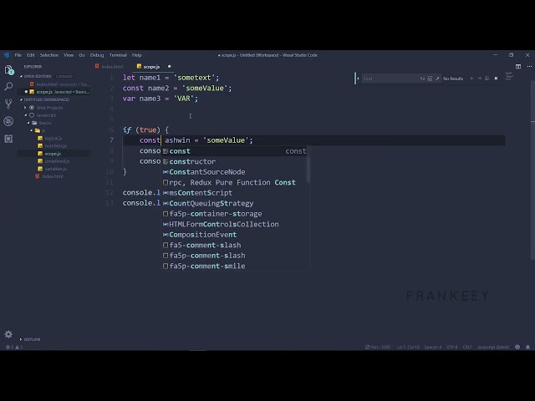Open the View menu

[69, 55]
